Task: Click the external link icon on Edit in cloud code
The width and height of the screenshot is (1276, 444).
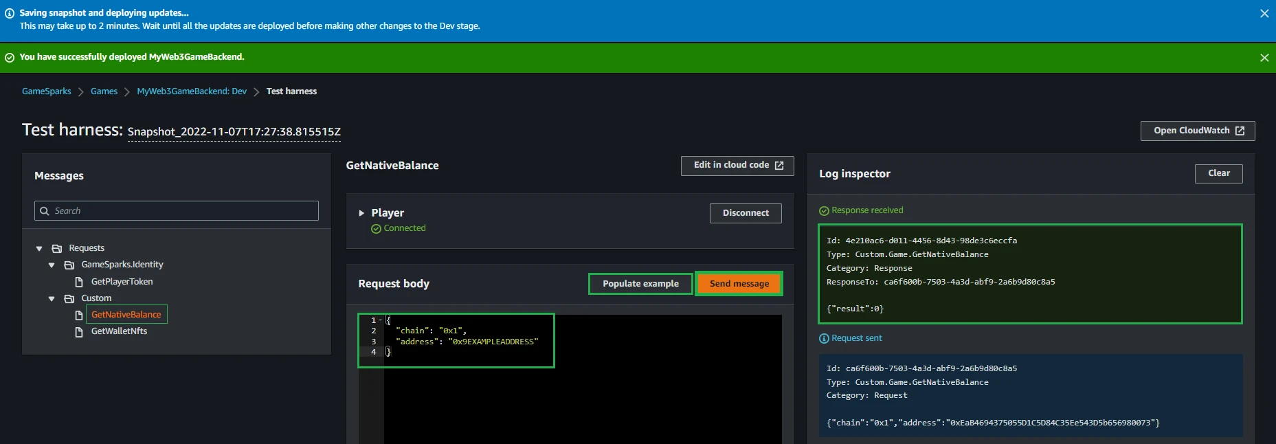Action: [x=779, y=166]
